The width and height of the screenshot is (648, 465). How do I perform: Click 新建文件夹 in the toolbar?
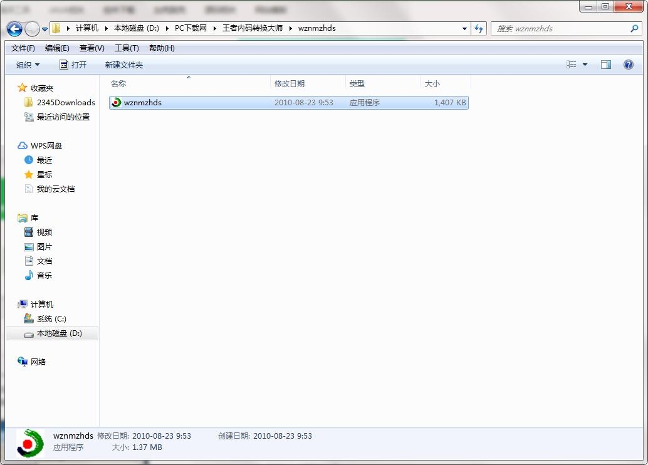pos(124,65)
